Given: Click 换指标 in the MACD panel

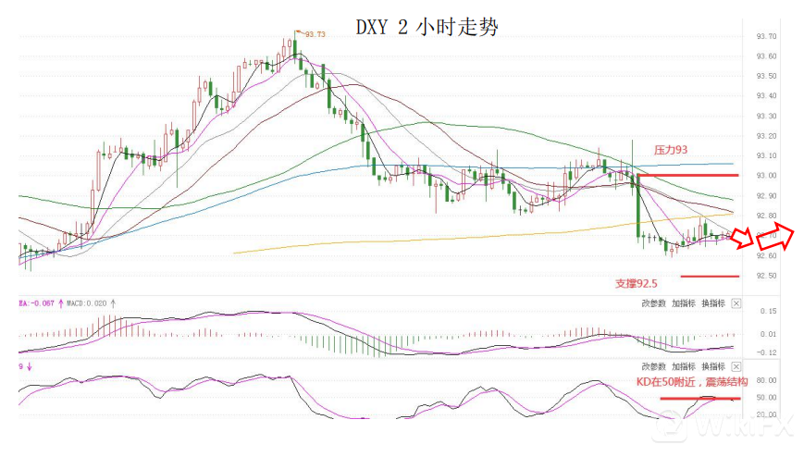Looking at the screenshot, I should 712,303.
